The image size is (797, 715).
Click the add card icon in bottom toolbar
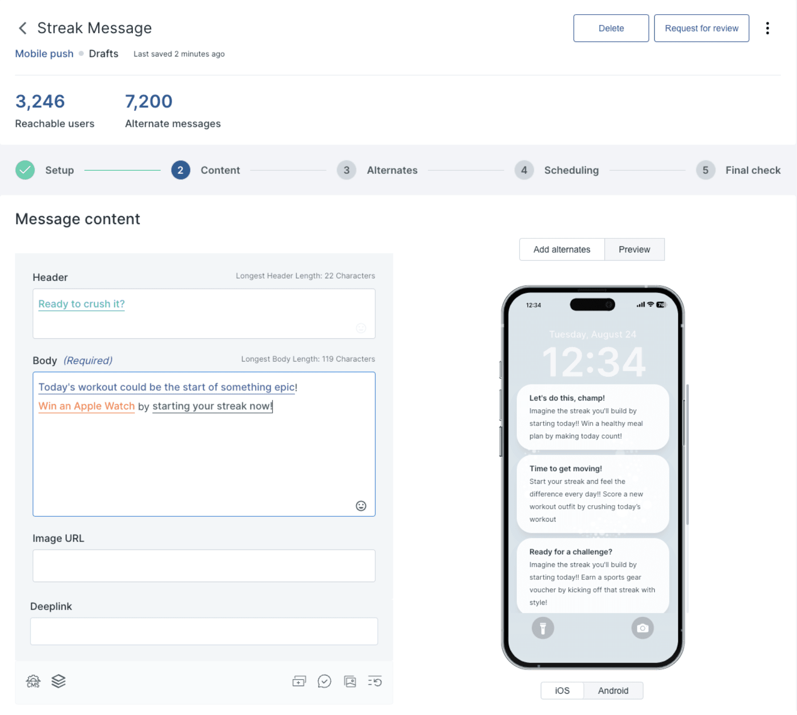coord(299,681)
